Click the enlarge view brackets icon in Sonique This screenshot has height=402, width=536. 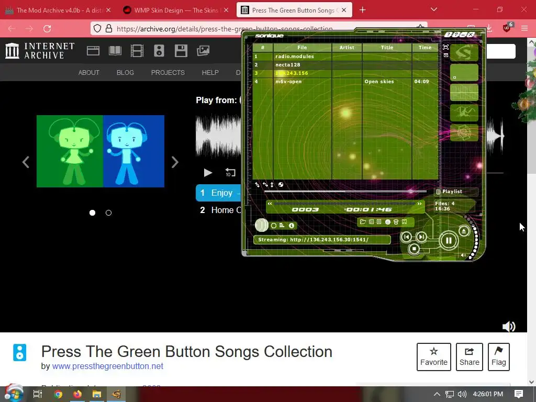(445, 48)
